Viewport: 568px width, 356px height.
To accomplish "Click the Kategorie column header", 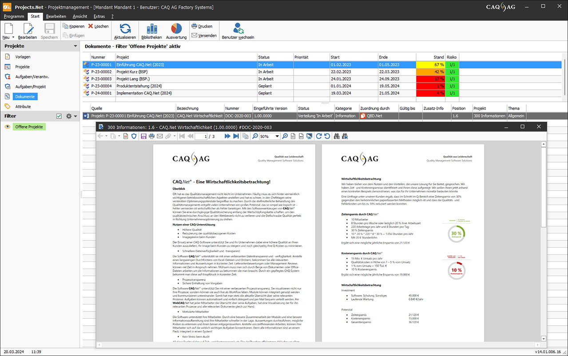I will click(346, 108).
